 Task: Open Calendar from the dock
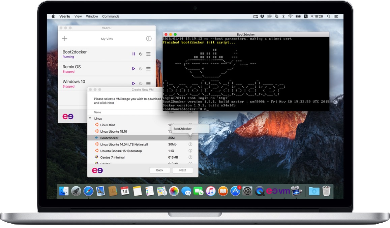(x=125, y=191)
